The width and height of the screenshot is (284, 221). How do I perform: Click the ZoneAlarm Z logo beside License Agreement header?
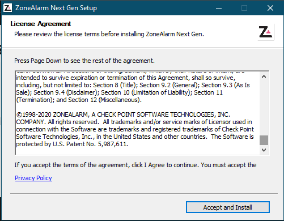click(266, 32)
